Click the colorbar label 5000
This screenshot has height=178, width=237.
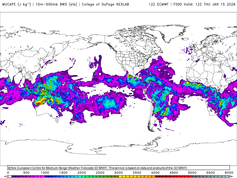(192, 173)
